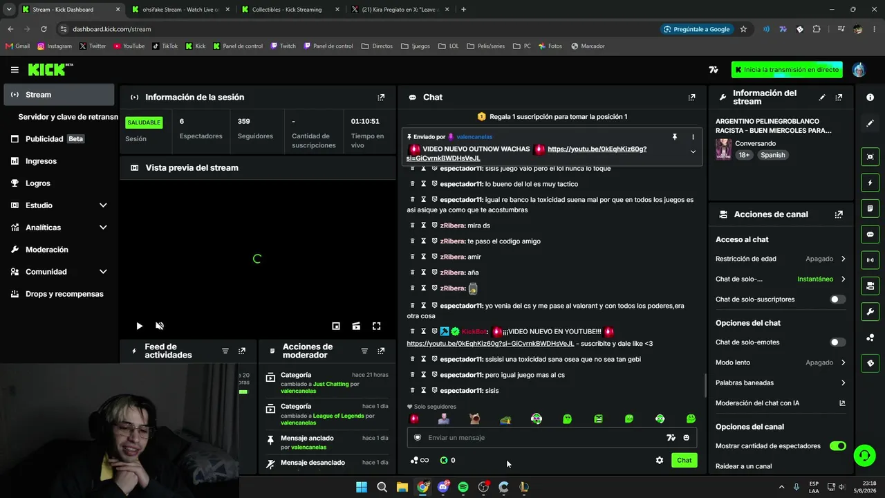Unmute the stream preview audio
885x498 pixels.
(160, 326)
